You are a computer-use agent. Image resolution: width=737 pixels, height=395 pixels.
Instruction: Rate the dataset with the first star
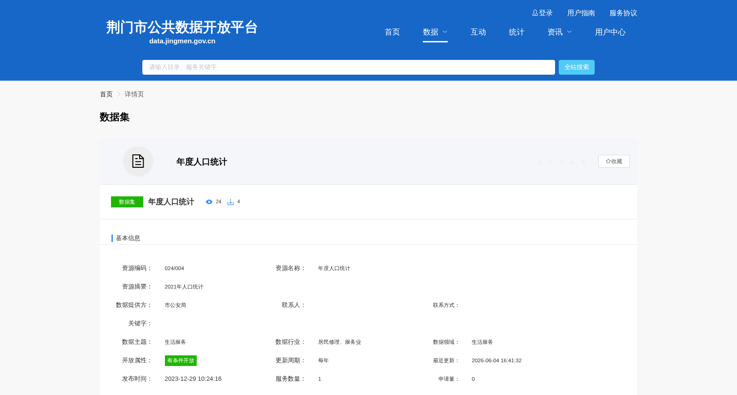pyautogui.click(x=539, y=162)
